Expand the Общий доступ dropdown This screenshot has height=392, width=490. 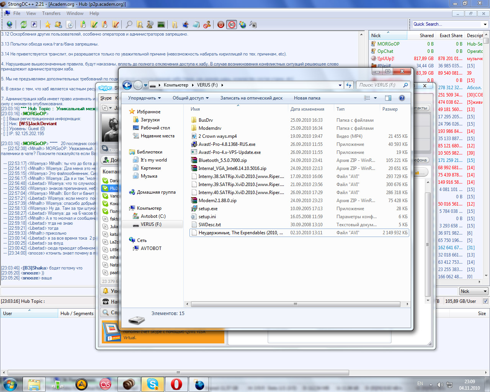191,98
